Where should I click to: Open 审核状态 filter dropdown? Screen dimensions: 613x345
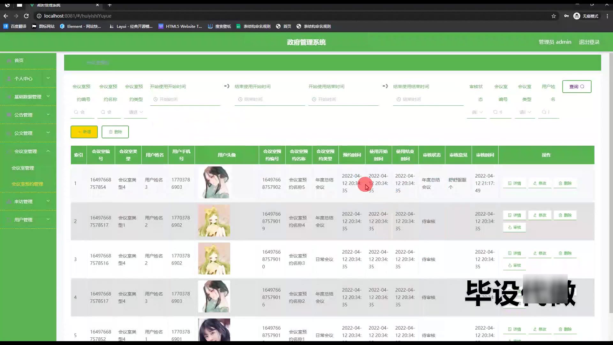[477, 112]
